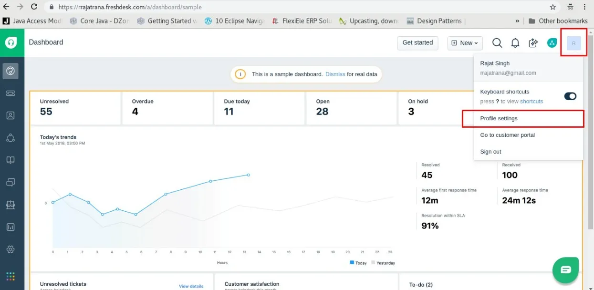594x290 pixels.
Task: Open the Tickets sidebar icon
Action: (x=10, y=93)
